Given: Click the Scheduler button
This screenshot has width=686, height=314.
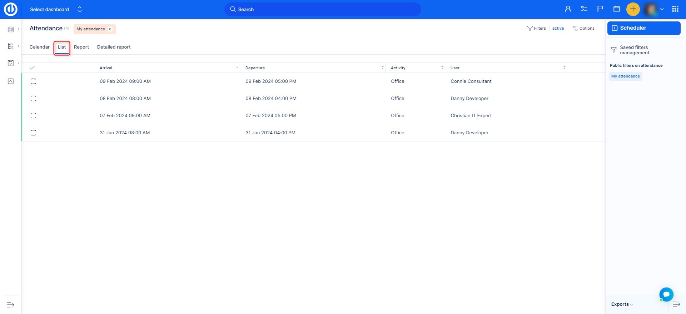Looking at the screenshot, I should pos(643,28).
